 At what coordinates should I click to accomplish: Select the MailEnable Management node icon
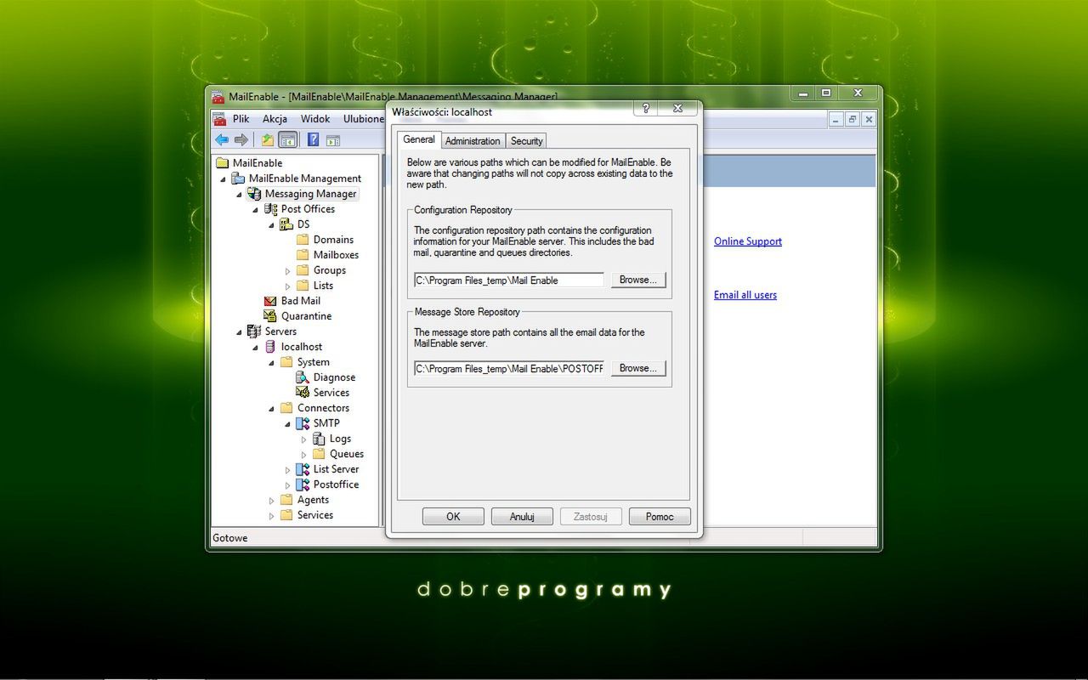click(x=239, y=178)
